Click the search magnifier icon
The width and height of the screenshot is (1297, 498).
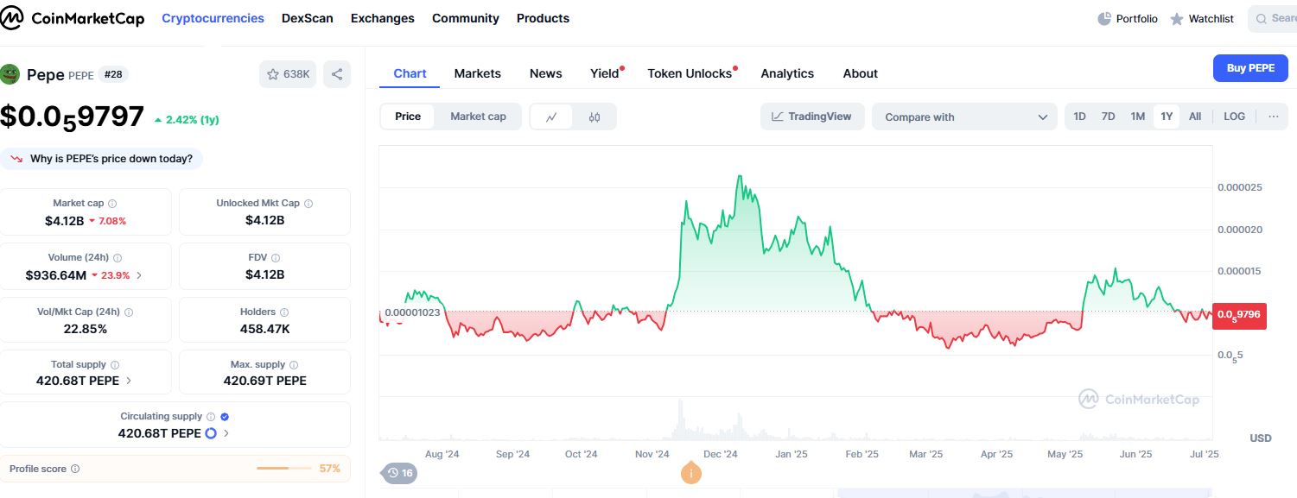click(x=1262, y=18)
